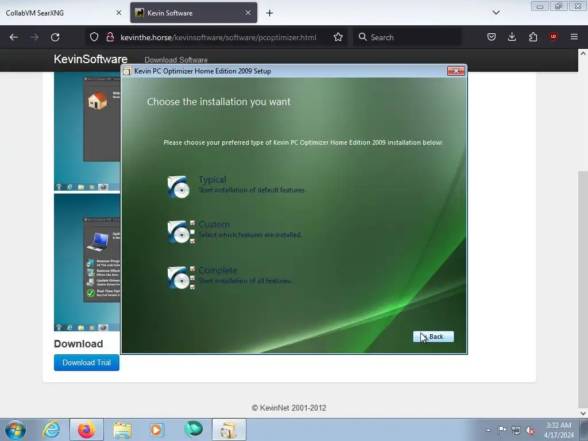Open Windows Media Player from taskbar
588x441 pixels.
(157, 430)
